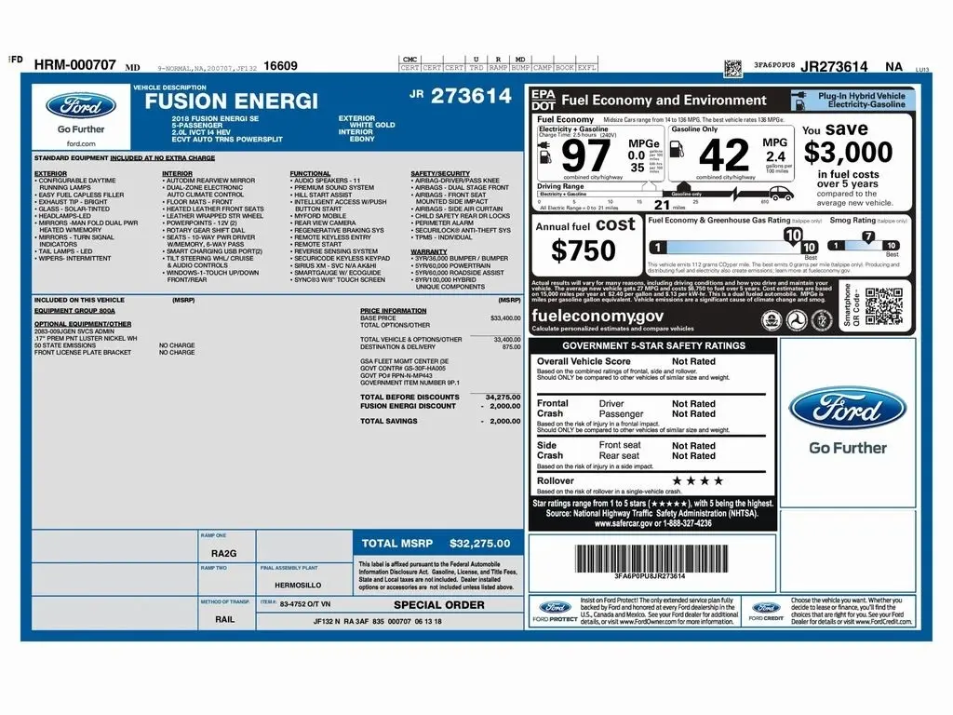Click the 42 MPG gasoline only figure
The image size is (953, 715).
point(724,155)
